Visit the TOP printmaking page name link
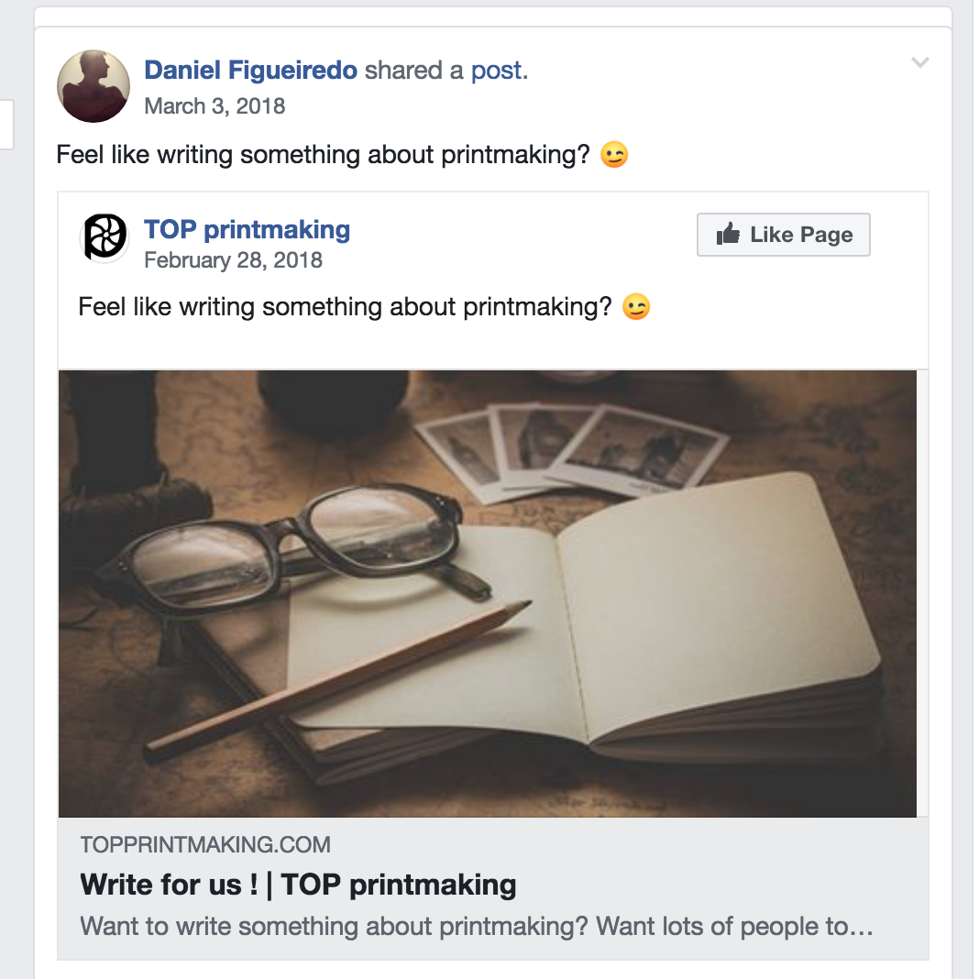This screenshot has height=979, width=979. tap(247, 229)
